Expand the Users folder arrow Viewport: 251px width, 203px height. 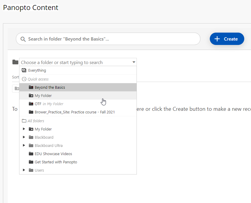[24, 170]
